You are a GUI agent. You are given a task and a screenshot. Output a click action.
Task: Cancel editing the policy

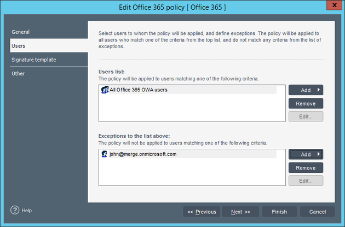coord(318,212)
